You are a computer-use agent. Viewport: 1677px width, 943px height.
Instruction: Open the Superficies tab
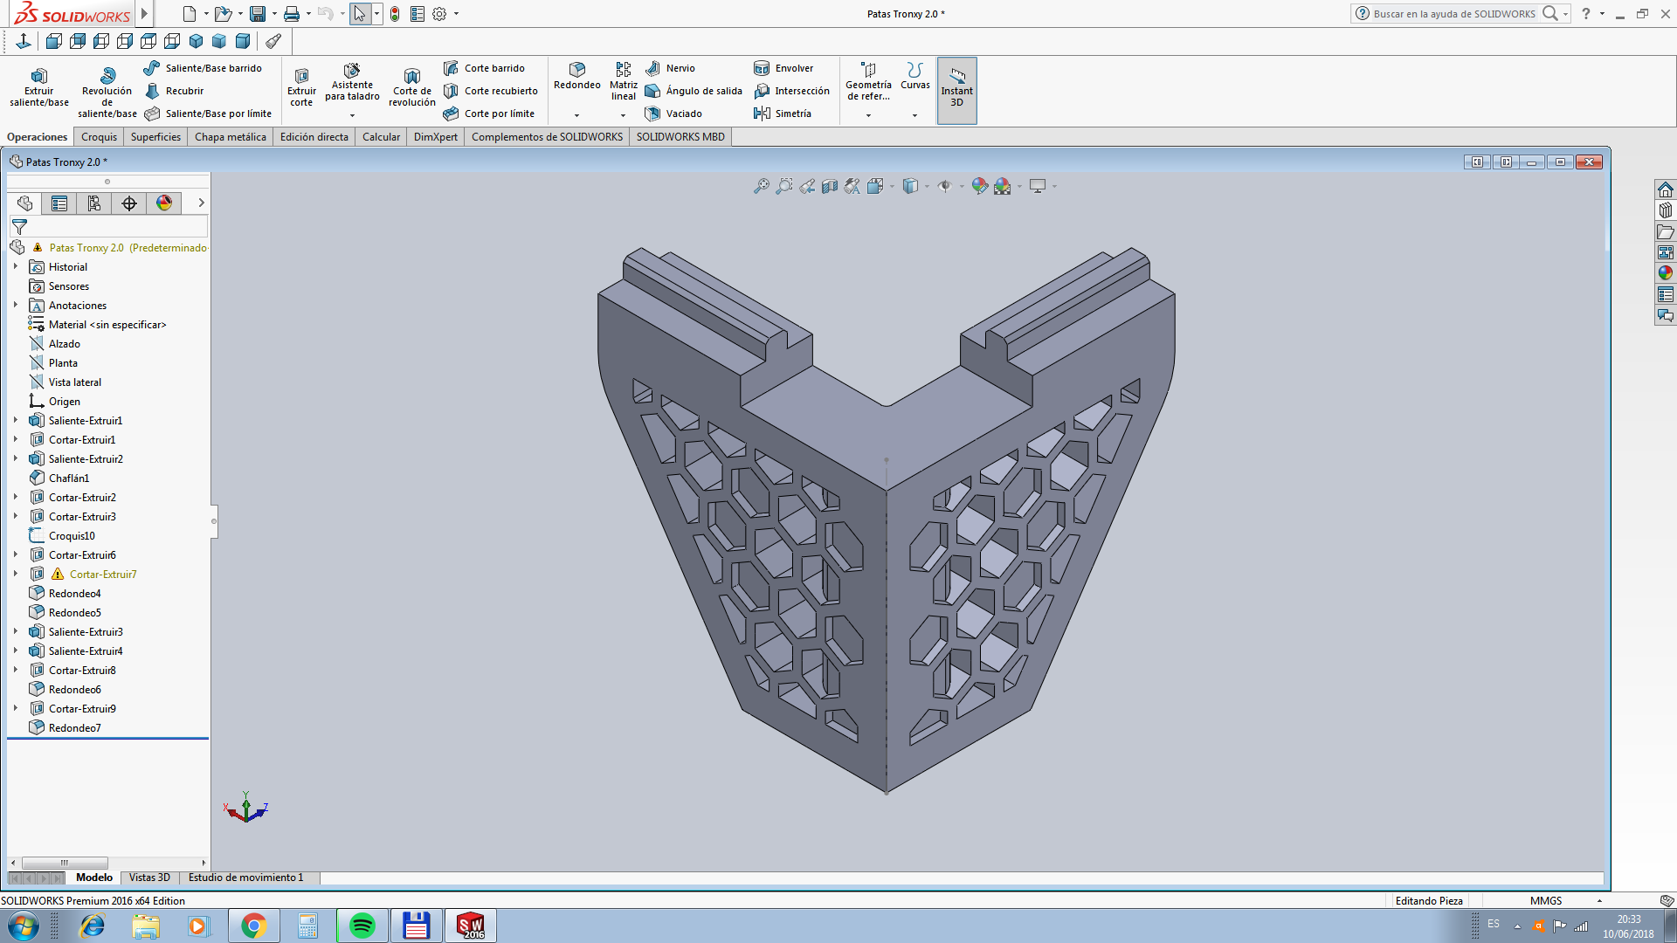point(155,137)
